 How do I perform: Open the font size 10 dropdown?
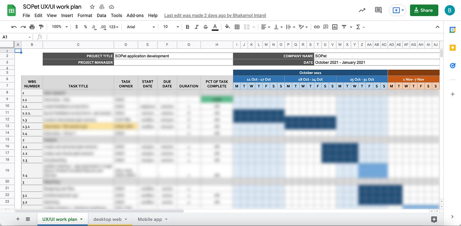(x=171, y=27)
